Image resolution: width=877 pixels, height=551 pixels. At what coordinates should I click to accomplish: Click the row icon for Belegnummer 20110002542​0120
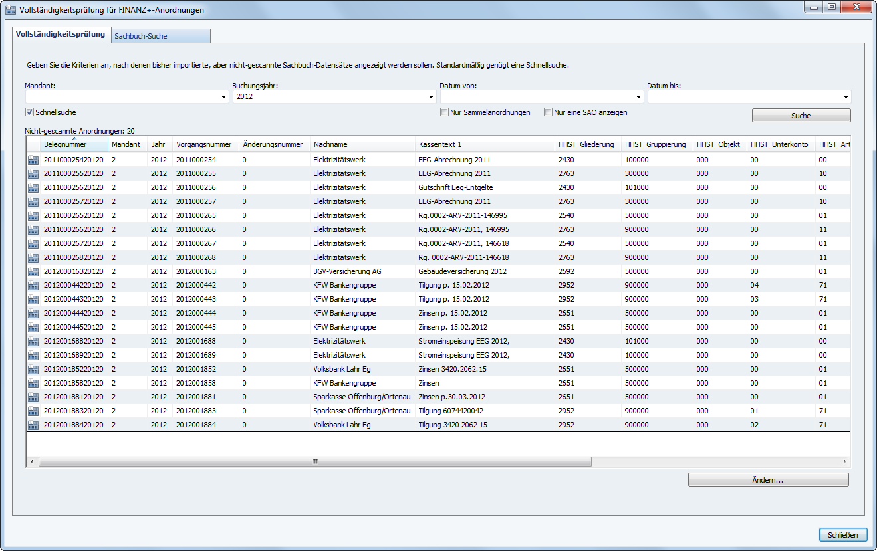click(33, 160)
